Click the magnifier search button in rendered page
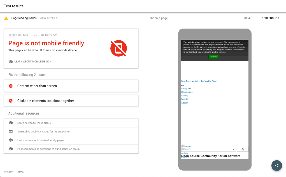This screenshot has height=177, width=286. (x=243, y=149)
